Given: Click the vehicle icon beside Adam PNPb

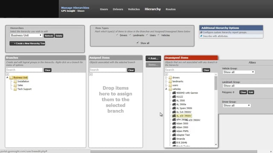Looking at the screenshot, I should 174,131.
